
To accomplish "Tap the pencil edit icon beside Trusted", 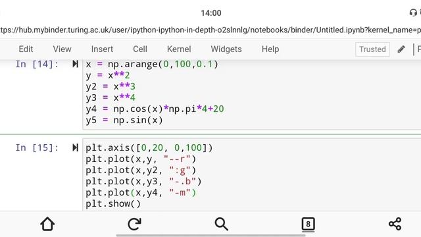I will [x=401, y=49].
